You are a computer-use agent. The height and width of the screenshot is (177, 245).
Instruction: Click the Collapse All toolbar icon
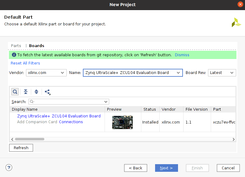click(x=26, y=92)
